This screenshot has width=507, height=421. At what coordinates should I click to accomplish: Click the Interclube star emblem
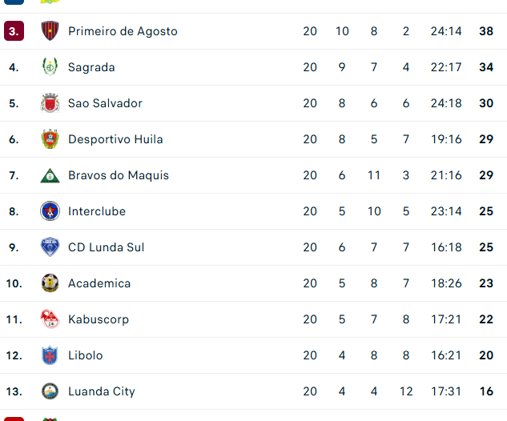[50, 211]
